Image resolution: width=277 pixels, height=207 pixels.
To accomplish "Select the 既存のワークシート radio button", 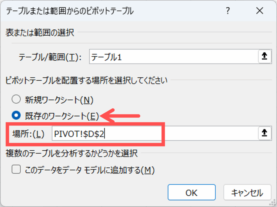I will tap(17, 116).
